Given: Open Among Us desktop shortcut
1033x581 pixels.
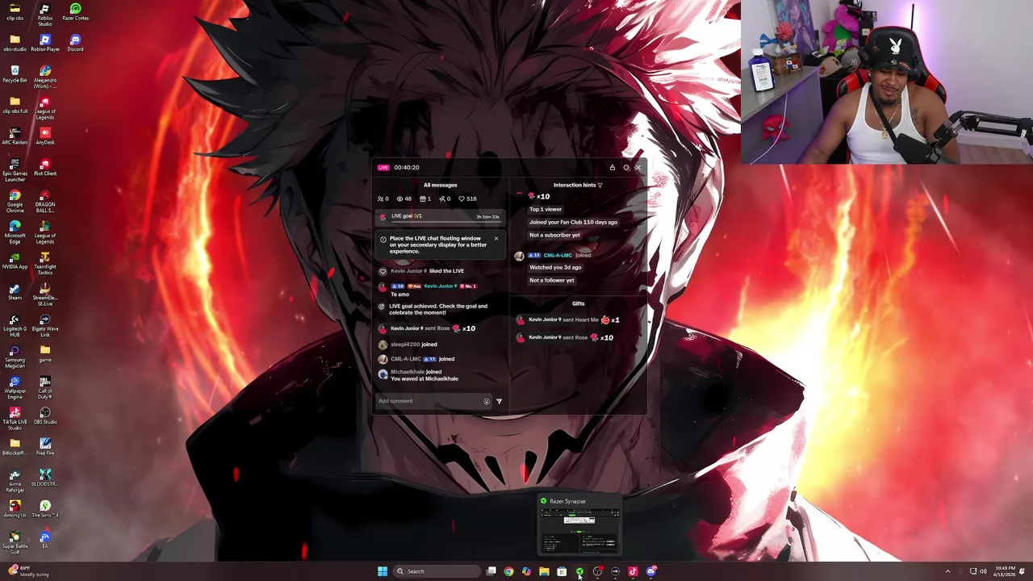Looking at the screenshot, I should [15, 508].
